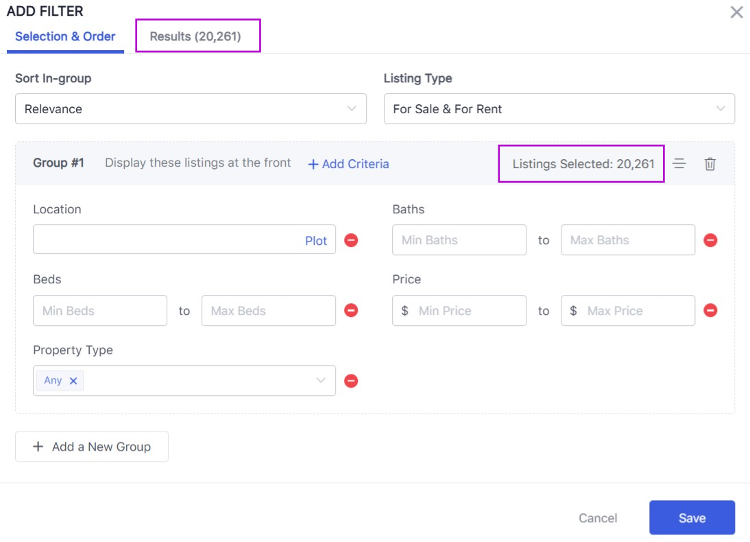Click Add a New Group button

[x=92, y=447]
